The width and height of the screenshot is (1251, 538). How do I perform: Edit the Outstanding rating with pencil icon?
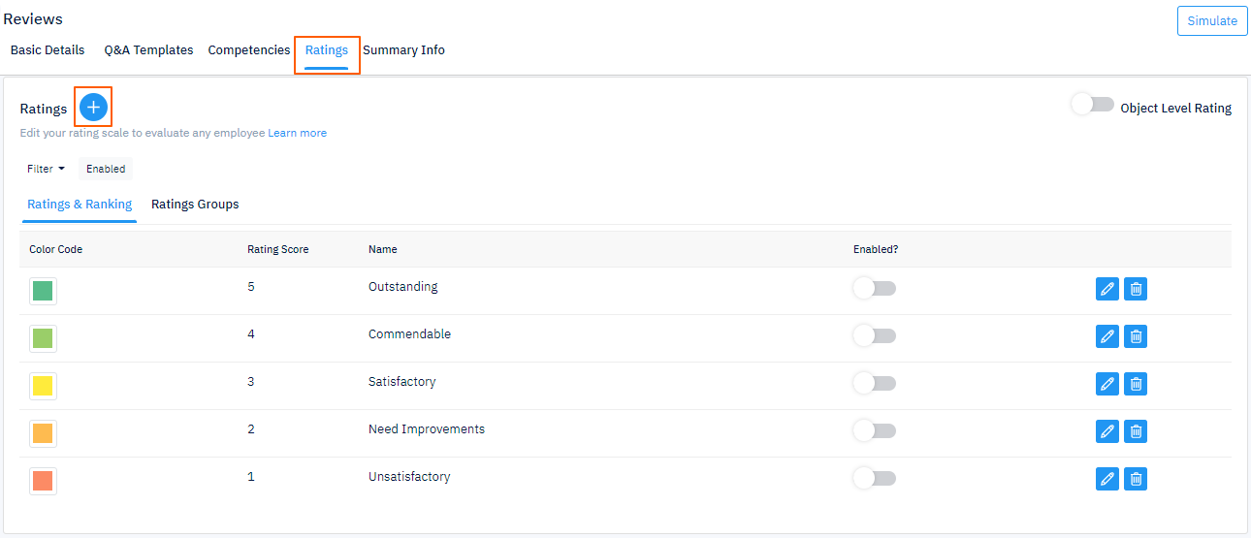pyautogui.click(x=1107, y=289)
